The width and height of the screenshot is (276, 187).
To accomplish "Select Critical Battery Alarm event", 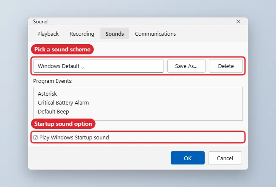I will pos(63,102).
